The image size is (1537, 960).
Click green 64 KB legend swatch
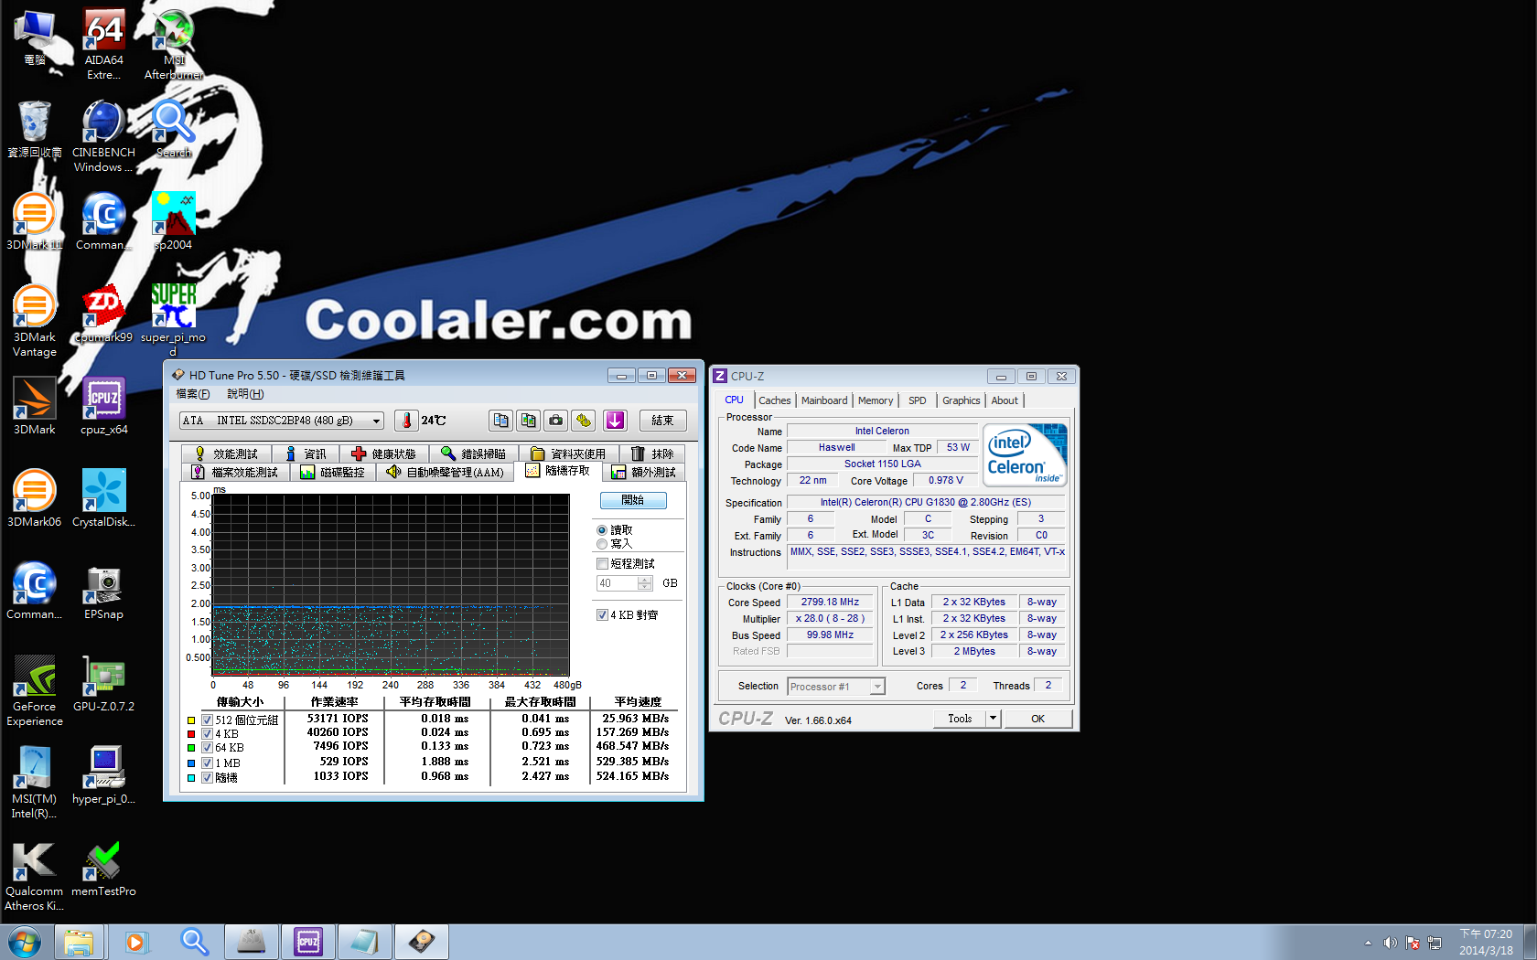tap(191, 747)
